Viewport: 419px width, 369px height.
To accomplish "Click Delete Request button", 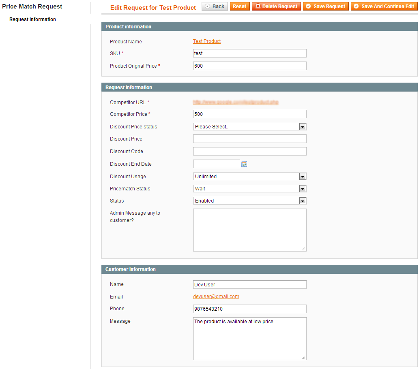I will [276, 6].
